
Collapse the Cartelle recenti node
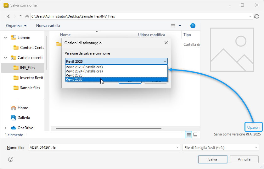tap(6, 58)
